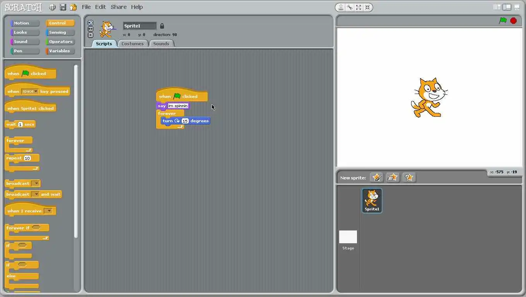Screen dimensions: 526x297
Task: Switch to small stage view mode
Action: (497, 7)
